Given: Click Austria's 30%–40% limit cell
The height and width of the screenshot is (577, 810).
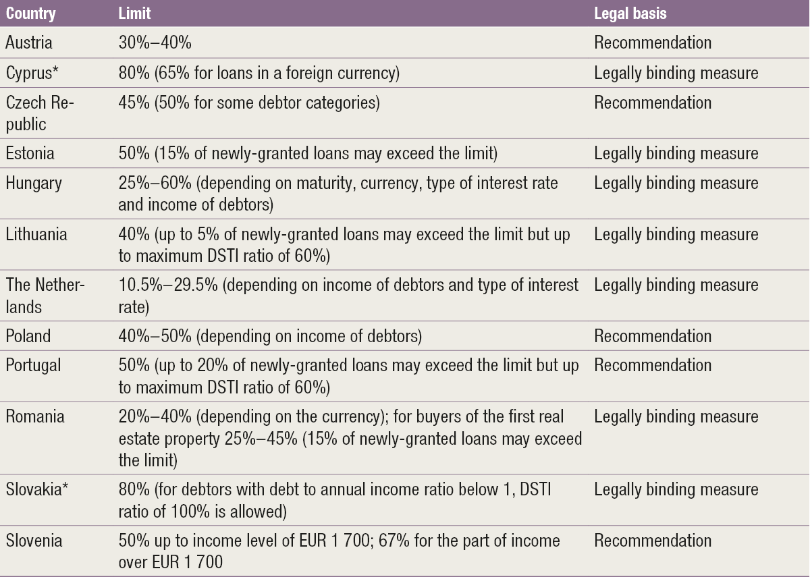Looking at the screenshot, I should (155, 43).
